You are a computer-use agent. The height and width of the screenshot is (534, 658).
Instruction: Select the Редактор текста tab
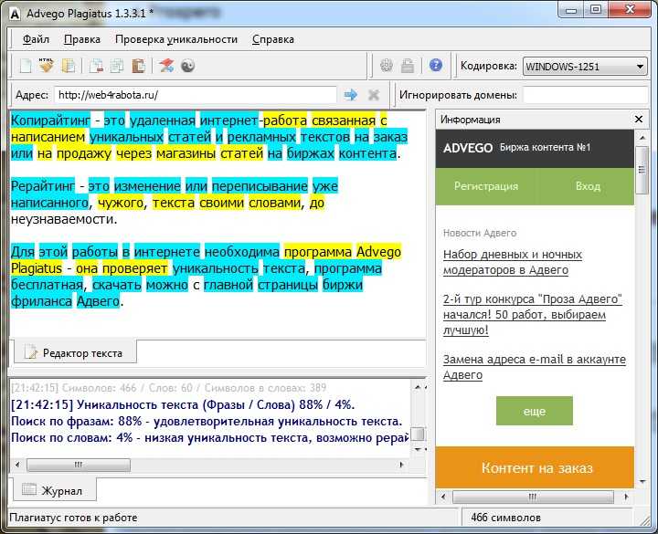click(75, 353)
